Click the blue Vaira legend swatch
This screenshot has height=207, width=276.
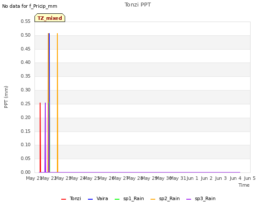(90, 199)
